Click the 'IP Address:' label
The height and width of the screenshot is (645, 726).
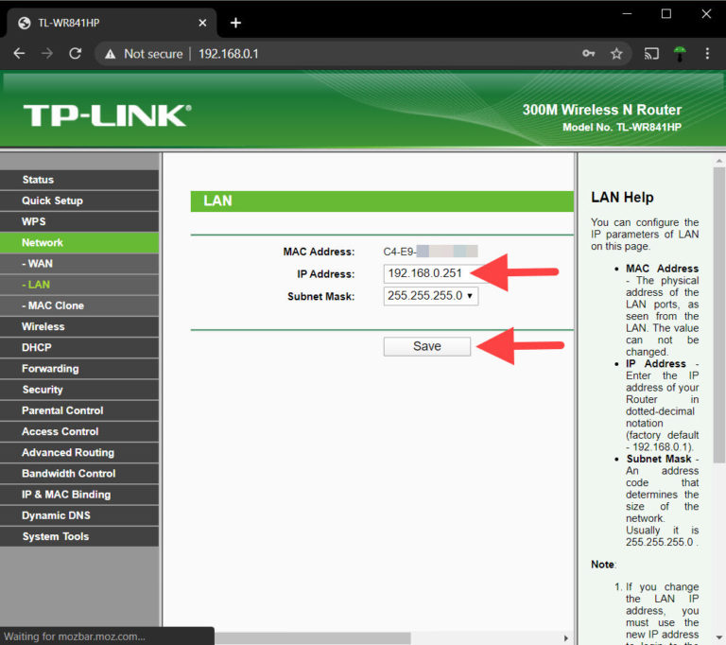click(x=326, y=274)
